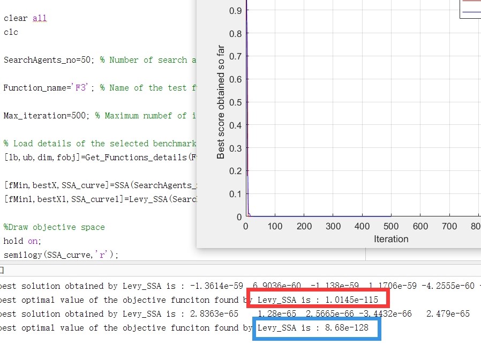The height and width of the screenshot is (344, 481).
Task: Click '% Load details of the selected benchmark' comment
Action: 100,144
